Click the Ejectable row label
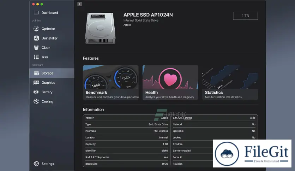The image size is (295, 171). click(x=178, y=131)
